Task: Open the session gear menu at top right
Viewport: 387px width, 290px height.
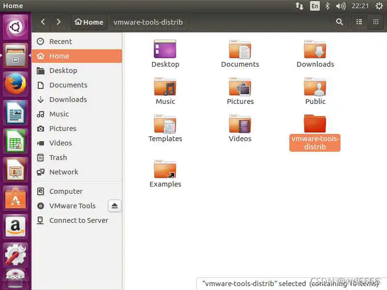Action: 378,6
